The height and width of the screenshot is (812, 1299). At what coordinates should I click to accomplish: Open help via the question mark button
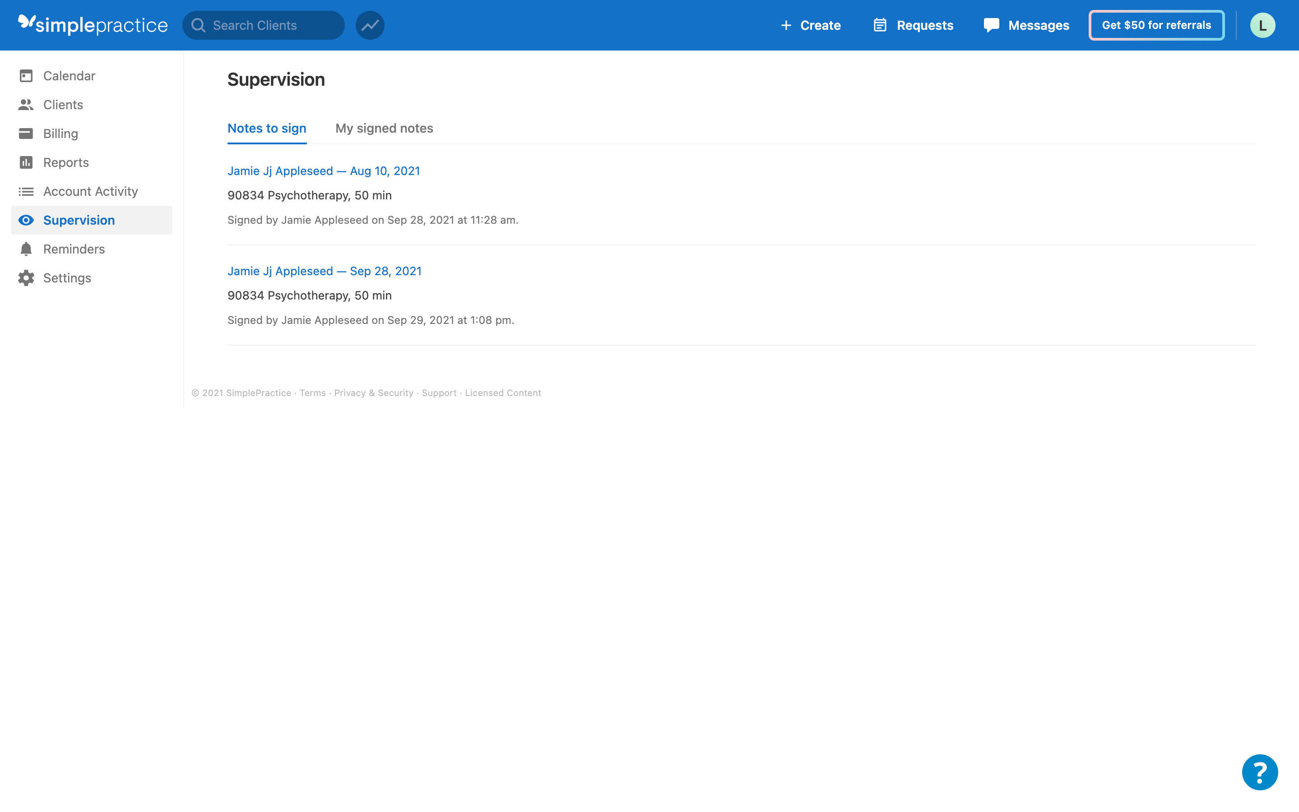coord(1259,772)
